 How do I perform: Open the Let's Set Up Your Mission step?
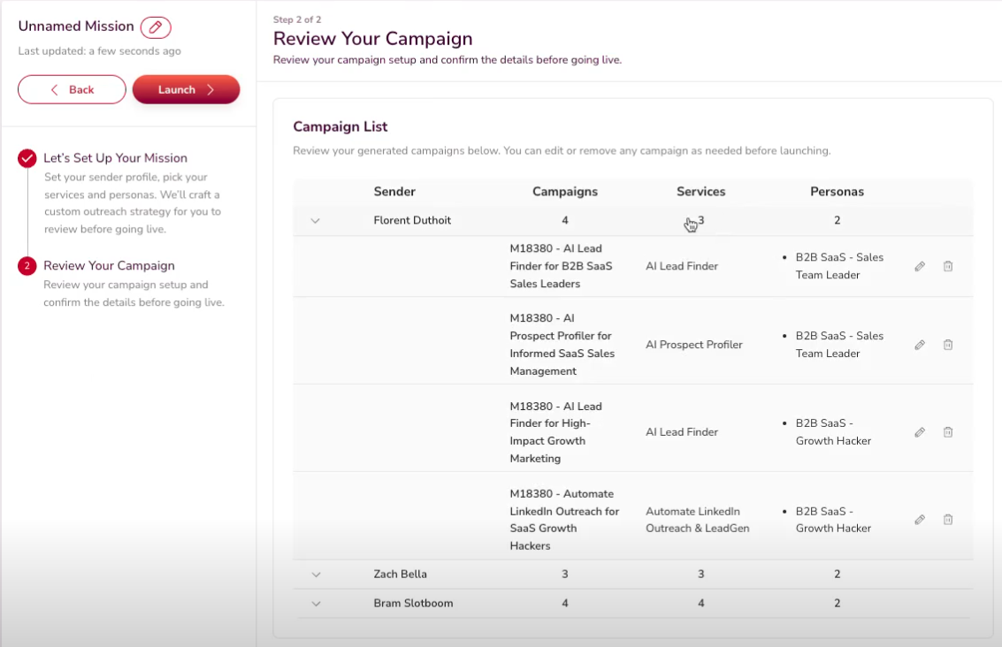point(115,158)
